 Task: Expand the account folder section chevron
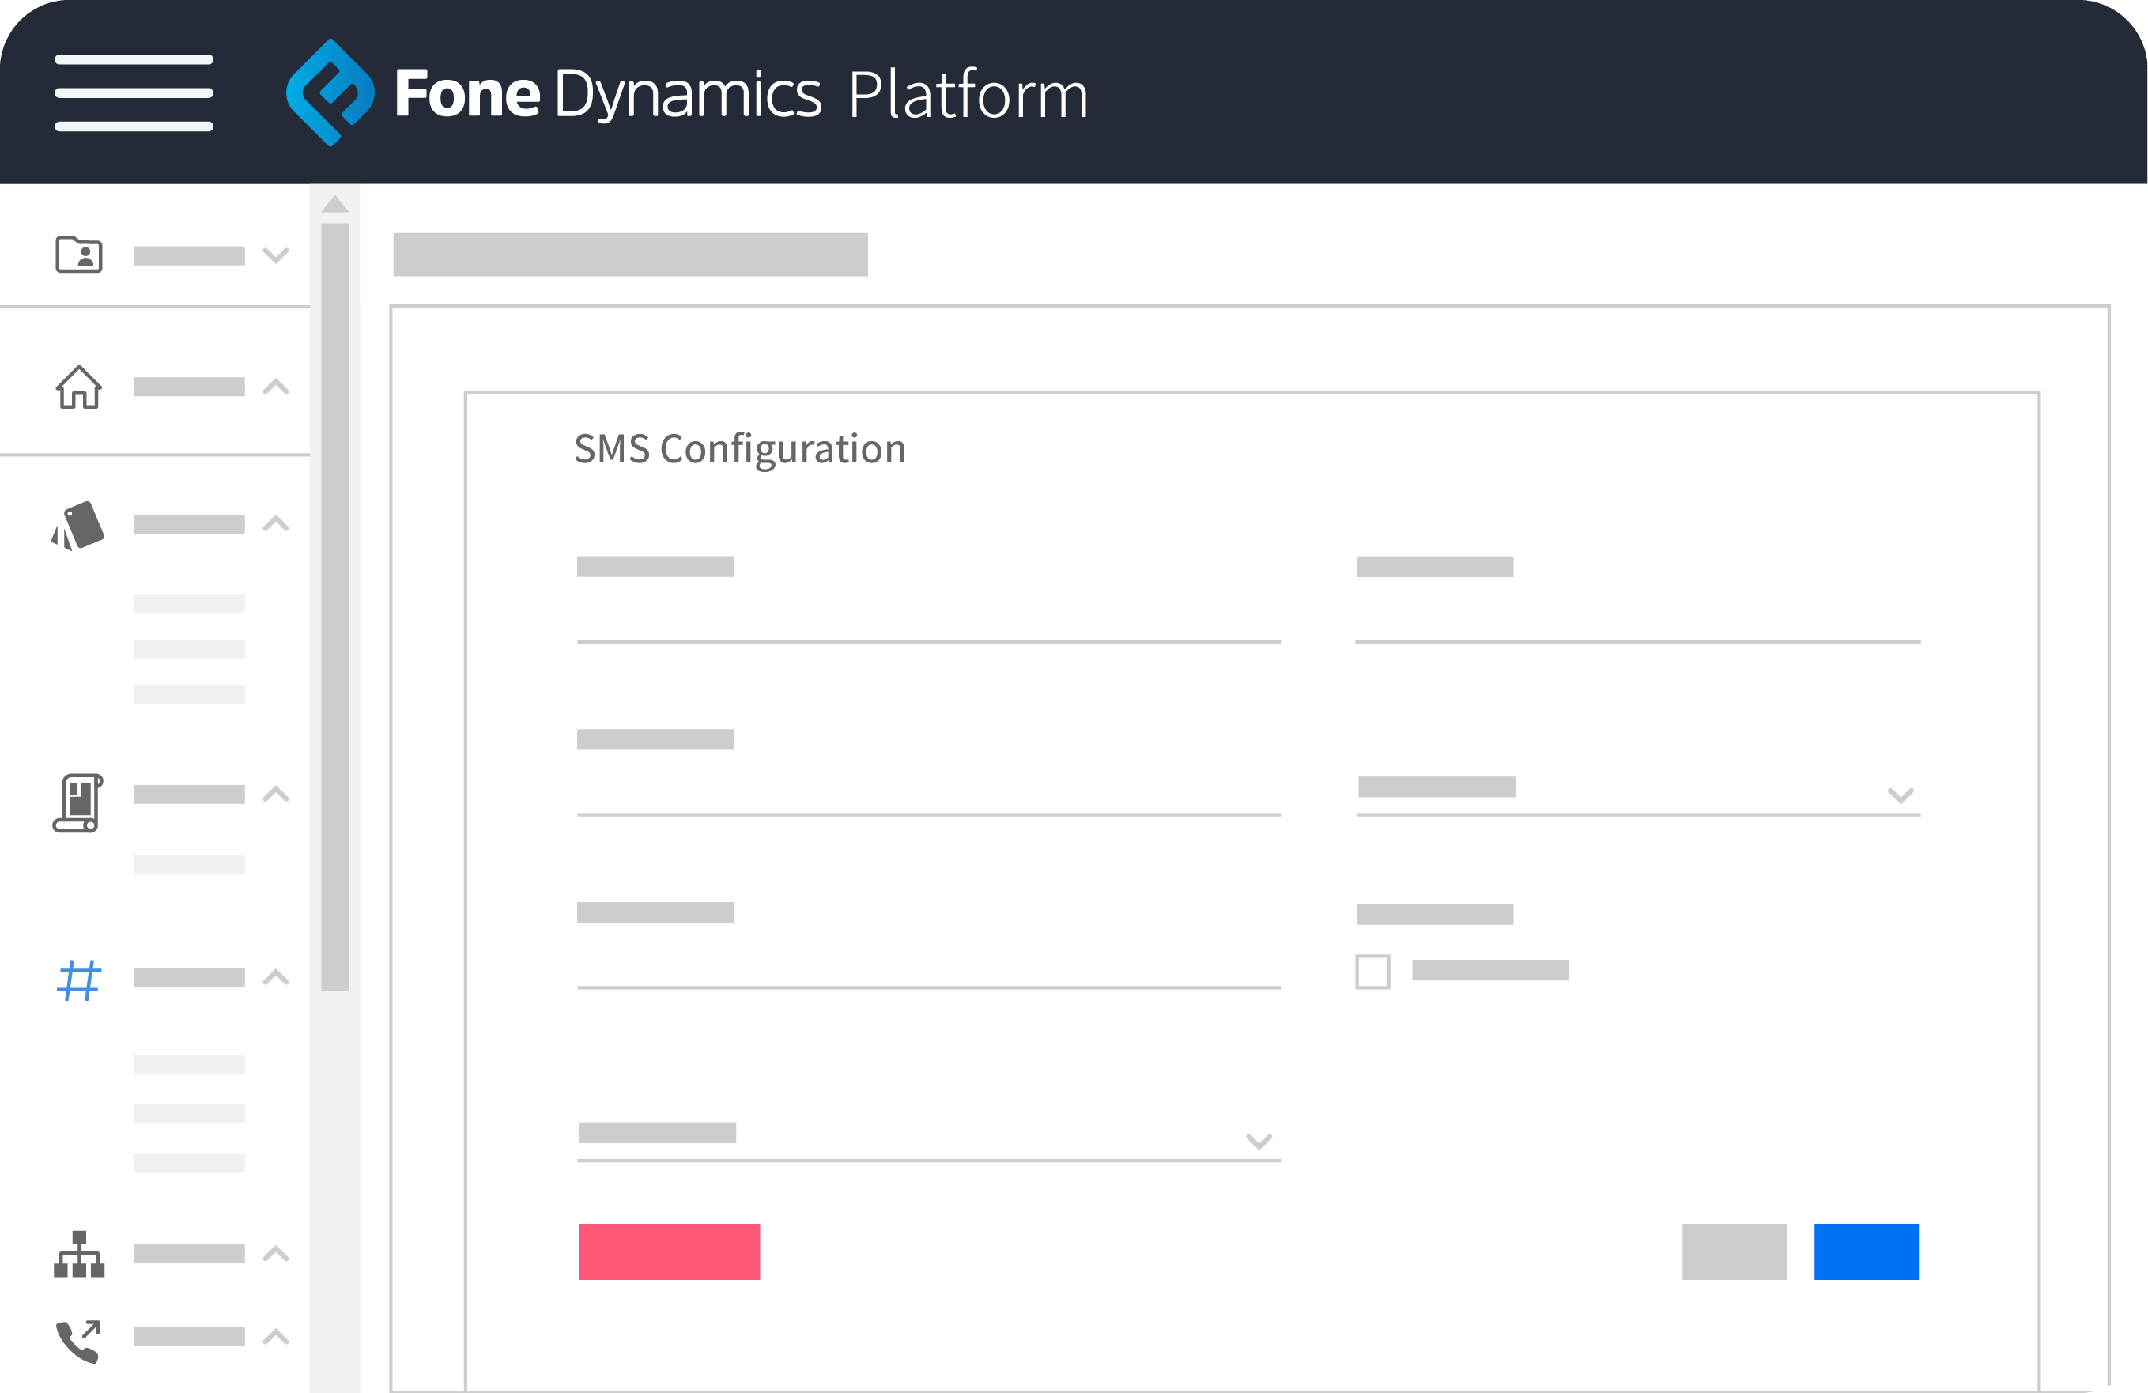pyautogui.click(x=275, y=255)
